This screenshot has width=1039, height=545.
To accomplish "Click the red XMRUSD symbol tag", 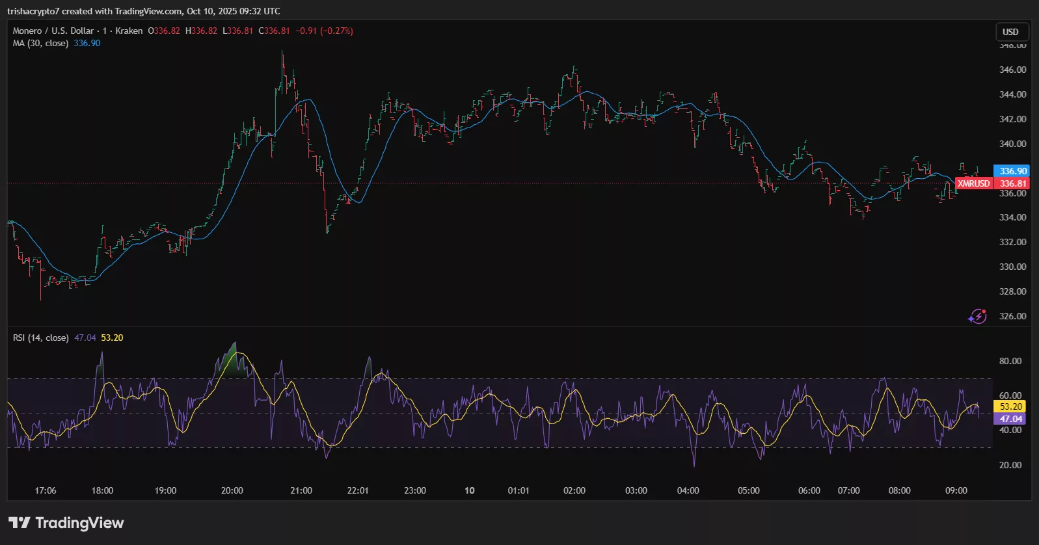I will coord(973,183).
